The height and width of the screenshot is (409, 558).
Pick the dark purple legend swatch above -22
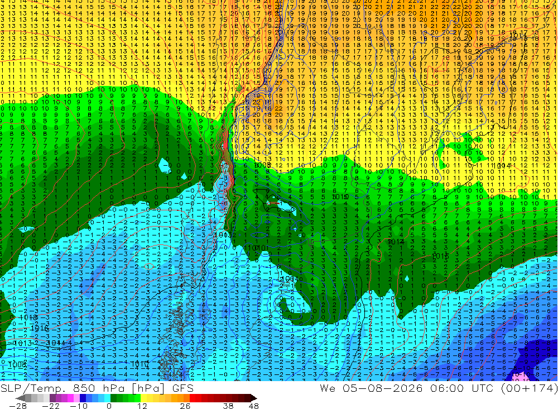click(x=52, y=398)
